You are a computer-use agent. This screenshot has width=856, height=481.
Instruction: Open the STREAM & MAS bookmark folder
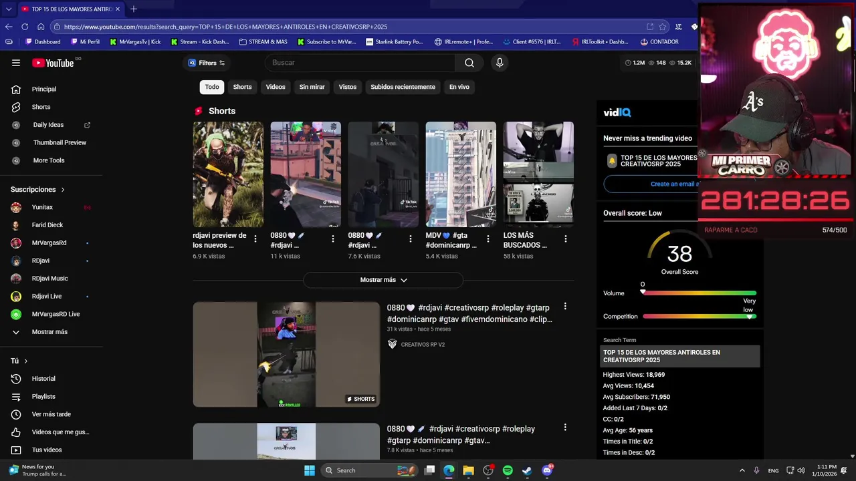tap(263, 41)
